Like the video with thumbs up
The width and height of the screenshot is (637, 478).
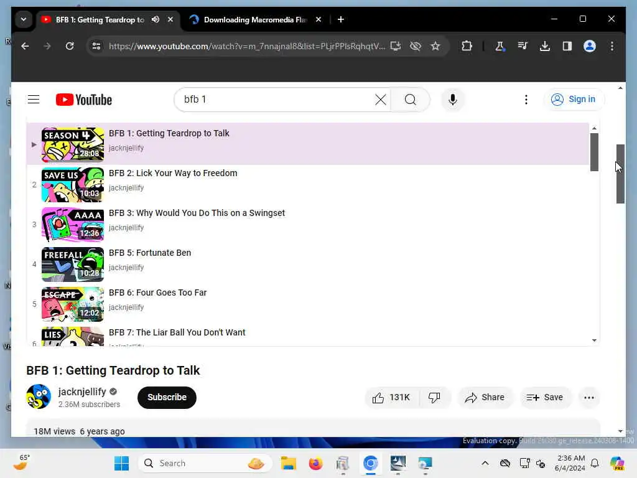(392, 398)
